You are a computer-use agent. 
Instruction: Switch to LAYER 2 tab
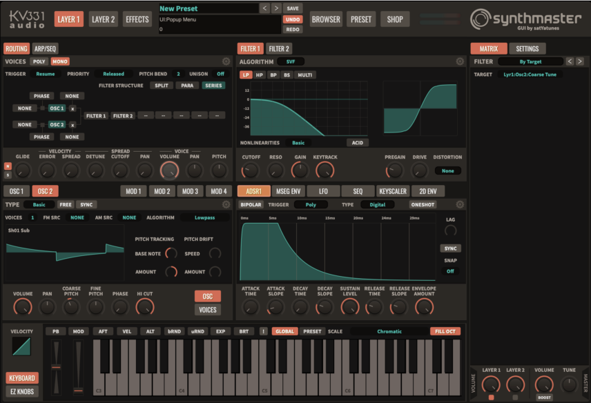(x=104, y=19)
